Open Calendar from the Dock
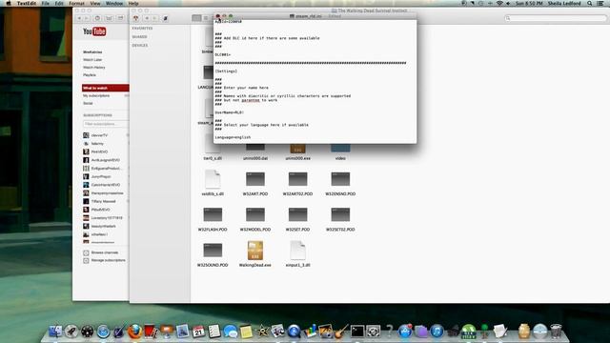610x343 pixels. (x=198, y=332)
